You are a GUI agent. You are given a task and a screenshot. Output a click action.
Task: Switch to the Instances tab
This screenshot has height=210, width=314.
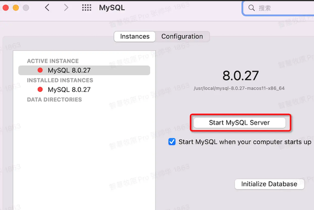pos(134,37)
